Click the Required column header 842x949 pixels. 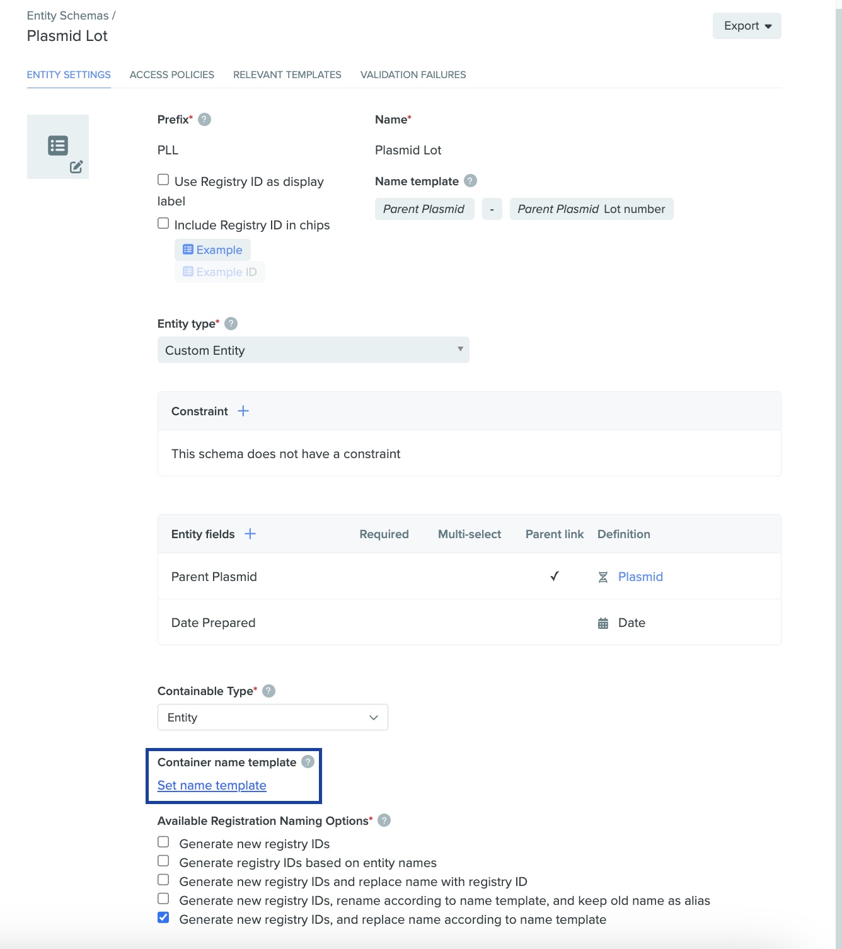pos(384,534)
